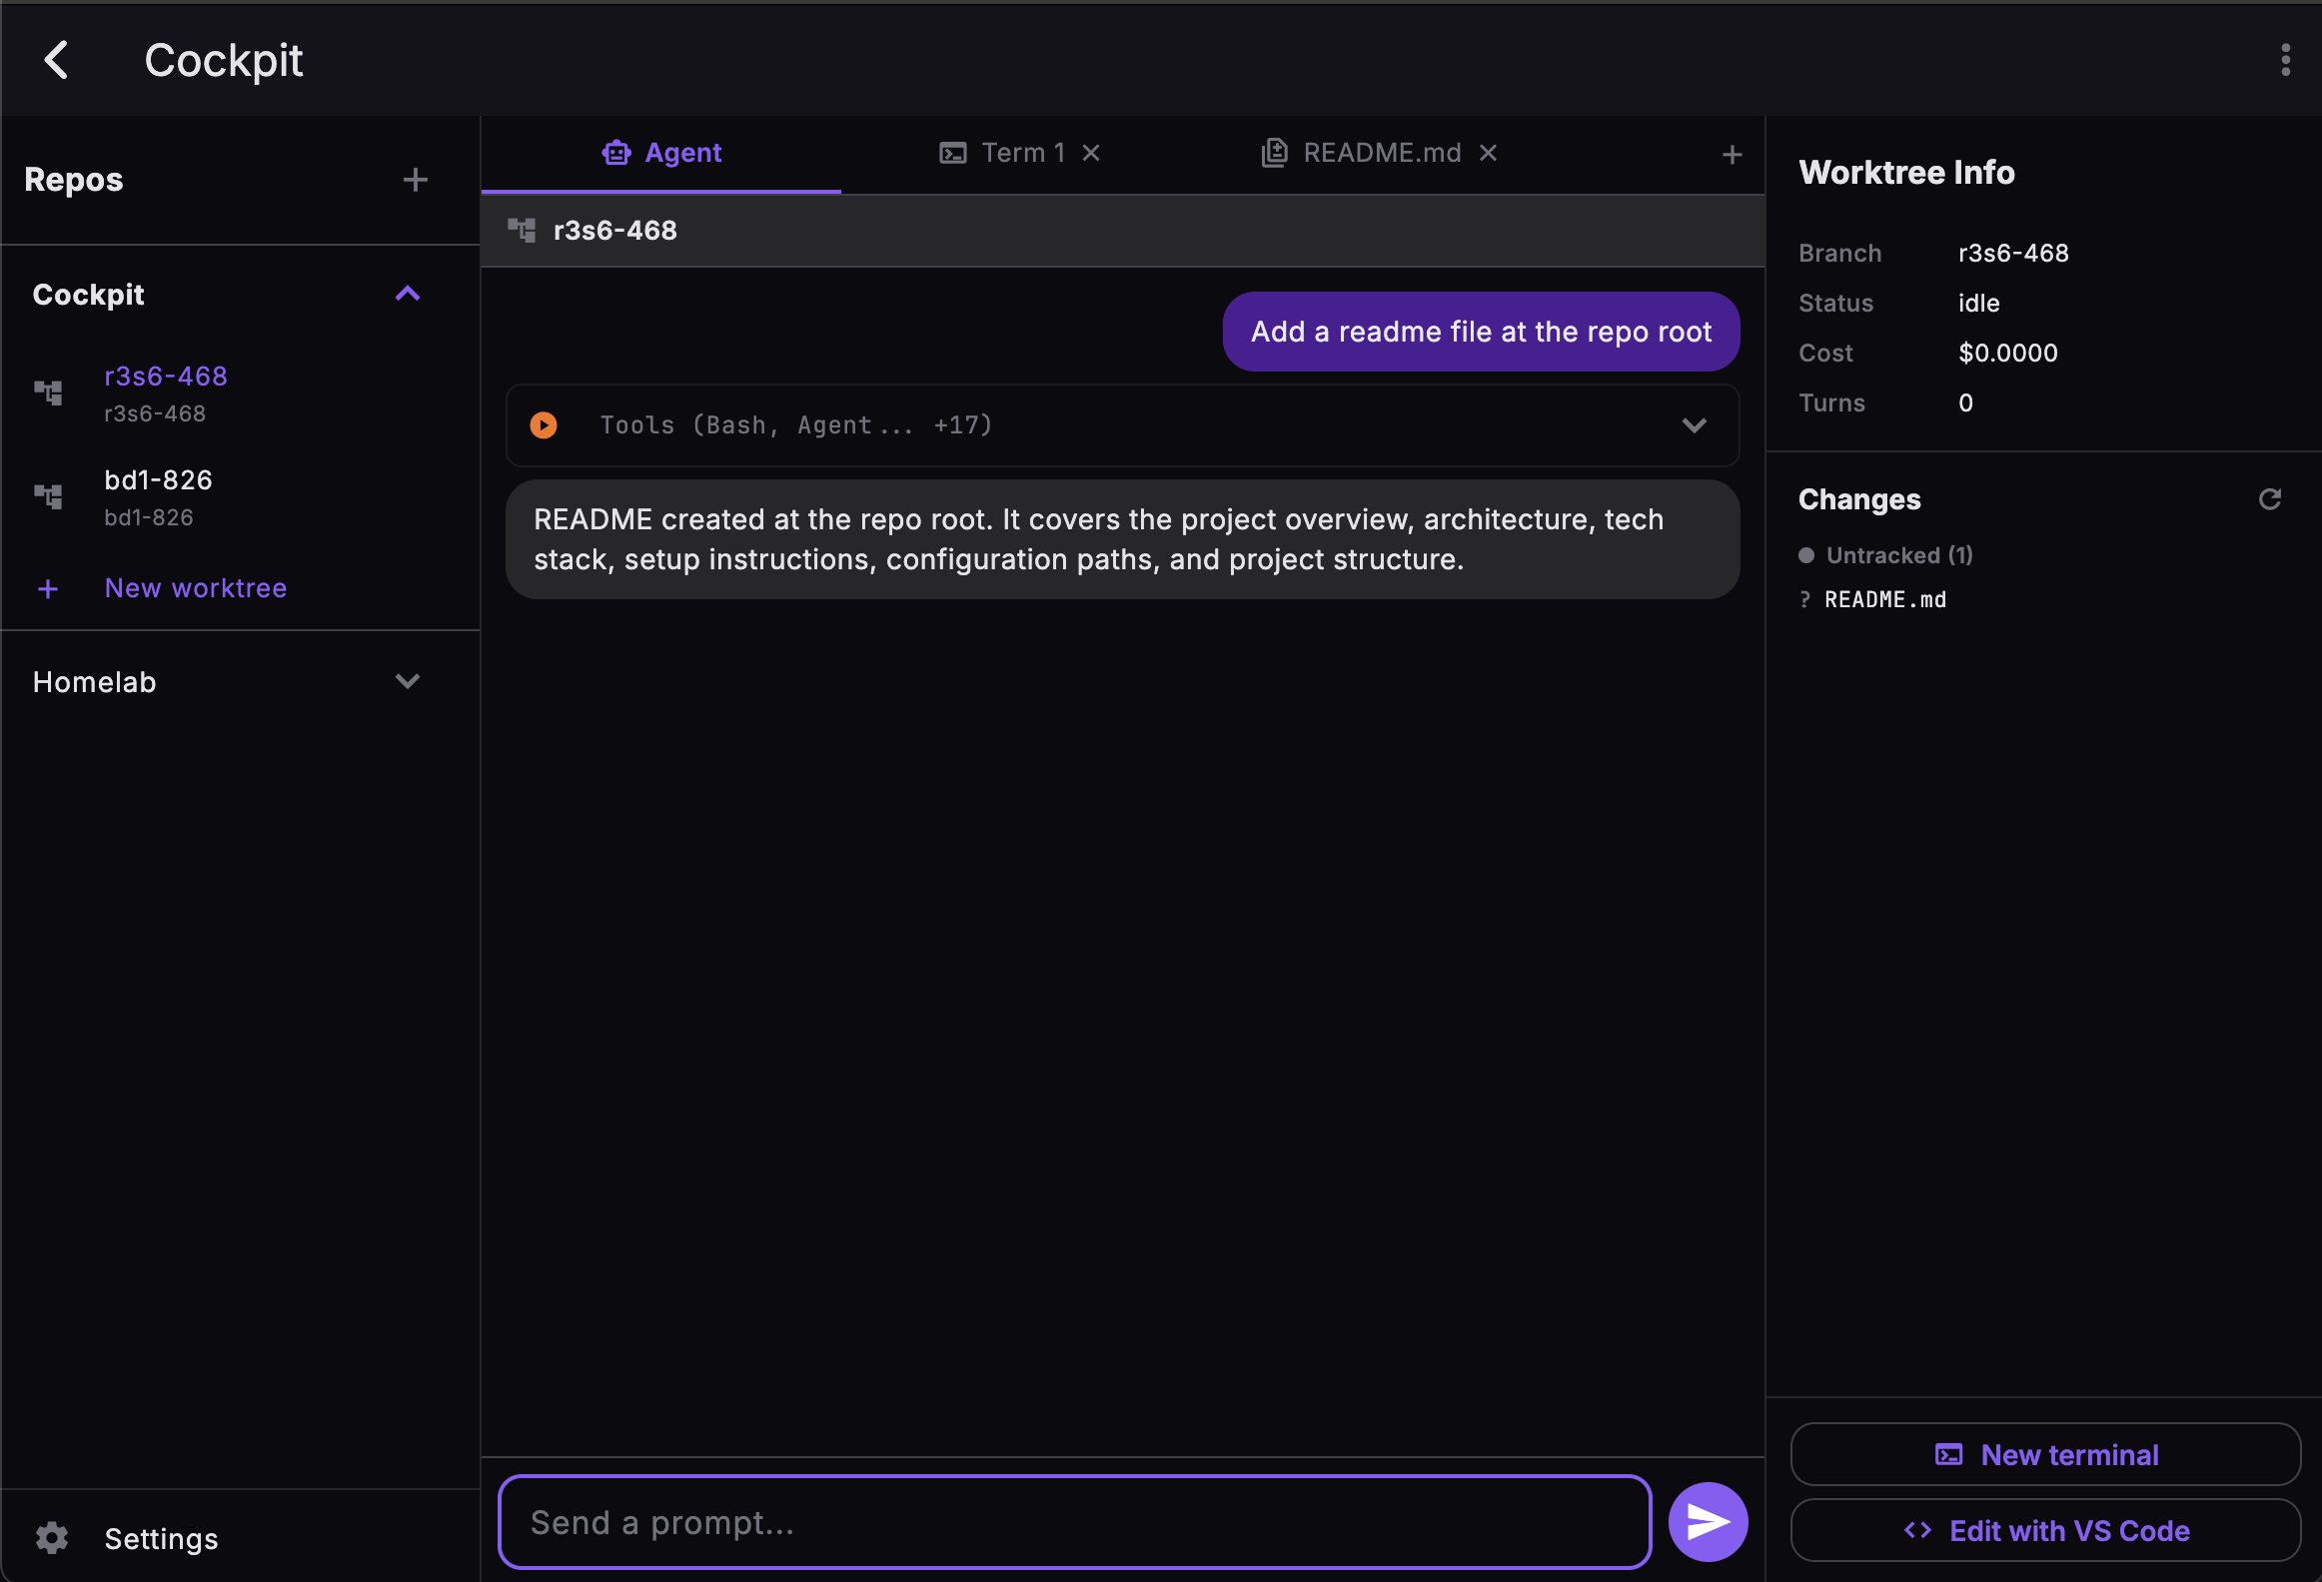Click the Branch value r3s6-468
Screen dimensions: 2322x1582
[2013, 253]
